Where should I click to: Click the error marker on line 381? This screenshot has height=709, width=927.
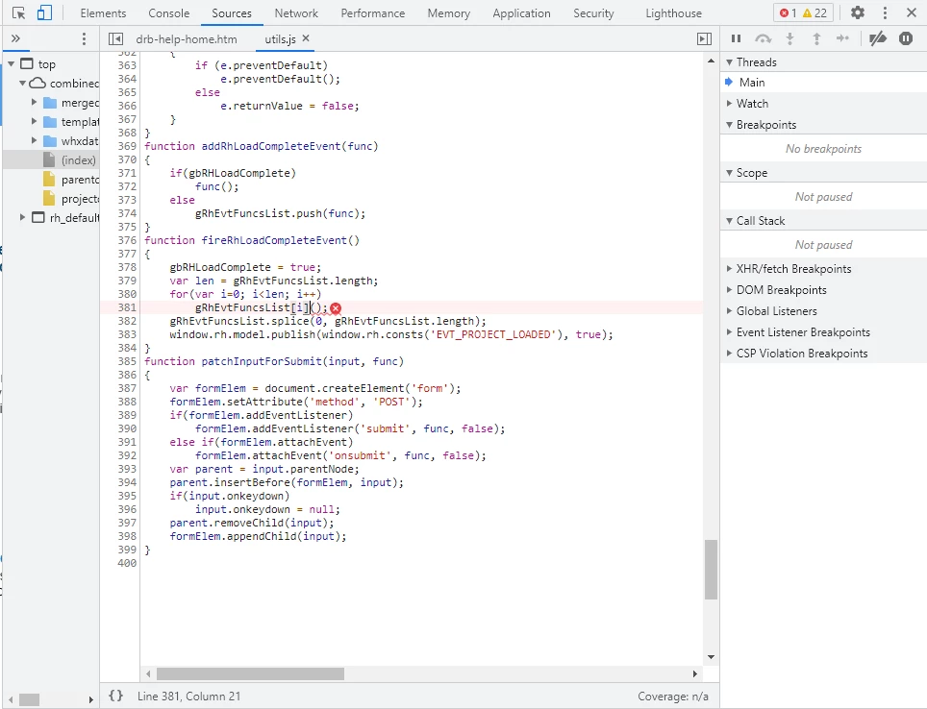pyautogui.click(x=336, y=308)
